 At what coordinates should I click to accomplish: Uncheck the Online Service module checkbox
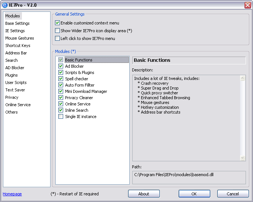pos(61,104)
